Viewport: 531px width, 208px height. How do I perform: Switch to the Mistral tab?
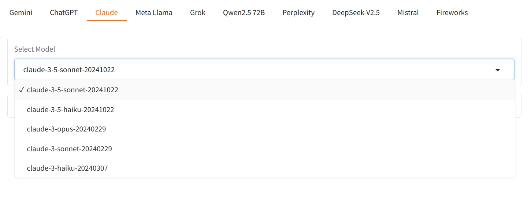(408, 12)
